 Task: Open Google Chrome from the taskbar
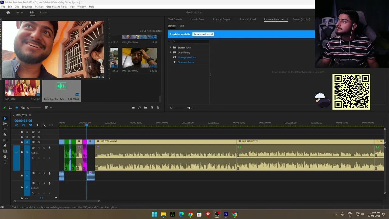(x=190, y=214)
